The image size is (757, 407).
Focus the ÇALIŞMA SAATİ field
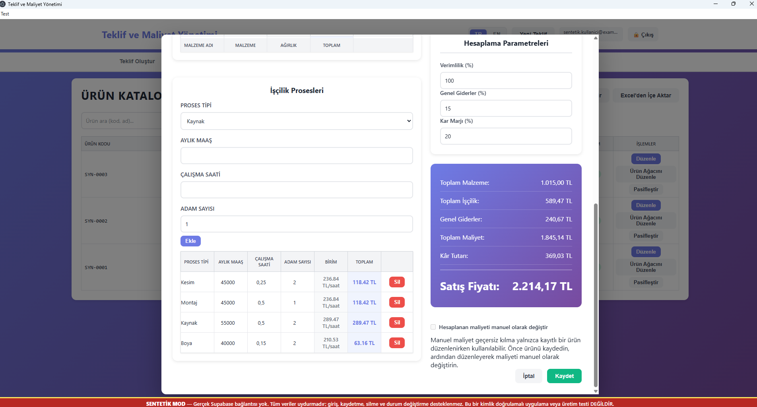[297, 190]
